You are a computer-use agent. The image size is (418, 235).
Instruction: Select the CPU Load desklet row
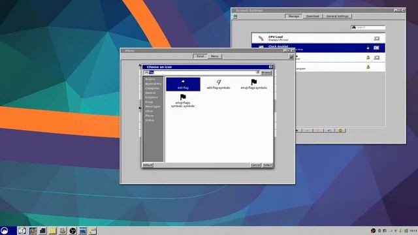(318, 39)
